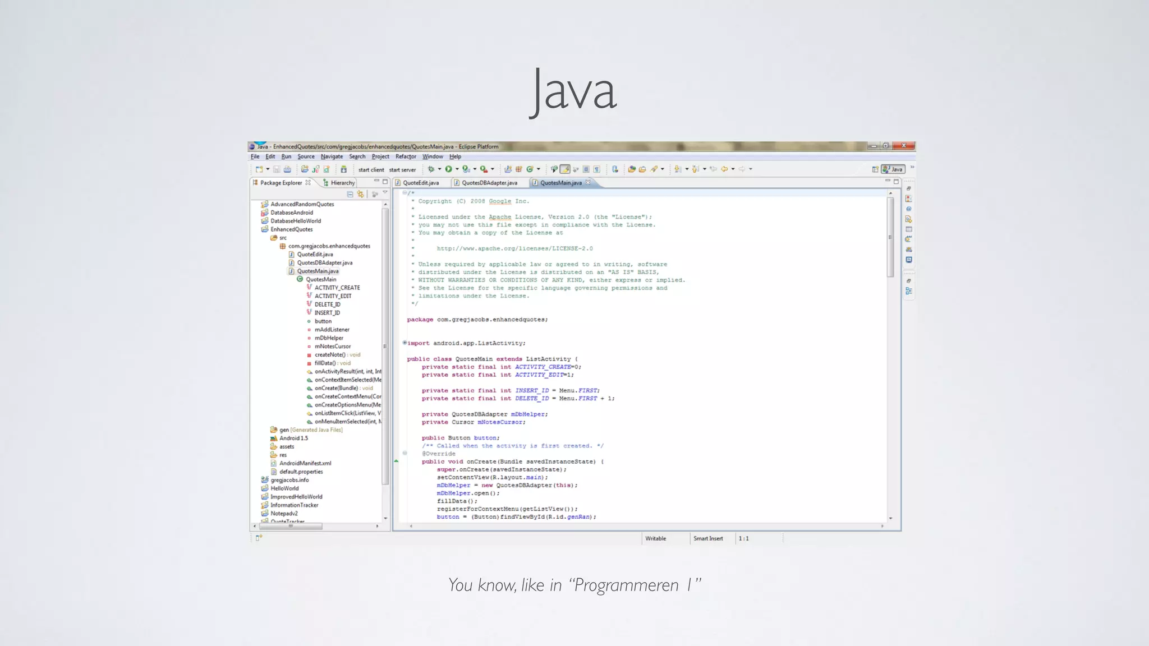This screenshot has width=1149, height=646.
Task: Click the 'start client' toolbar button
Action: 371,170
